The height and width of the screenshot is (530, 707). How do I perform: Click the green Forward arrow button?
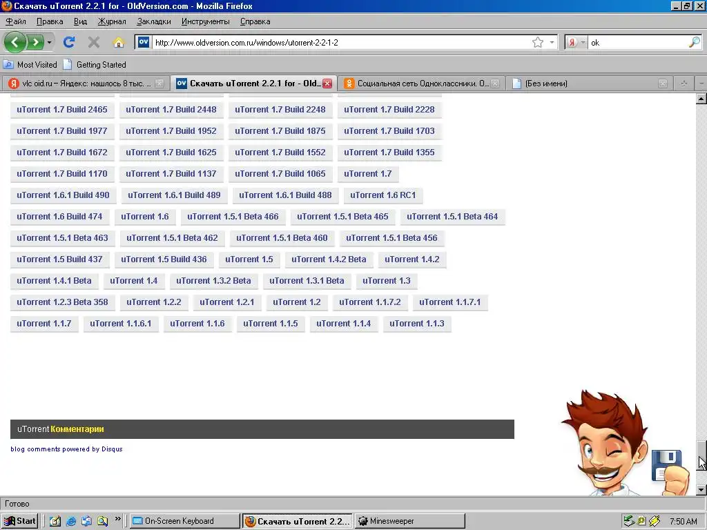coord(35,42)
